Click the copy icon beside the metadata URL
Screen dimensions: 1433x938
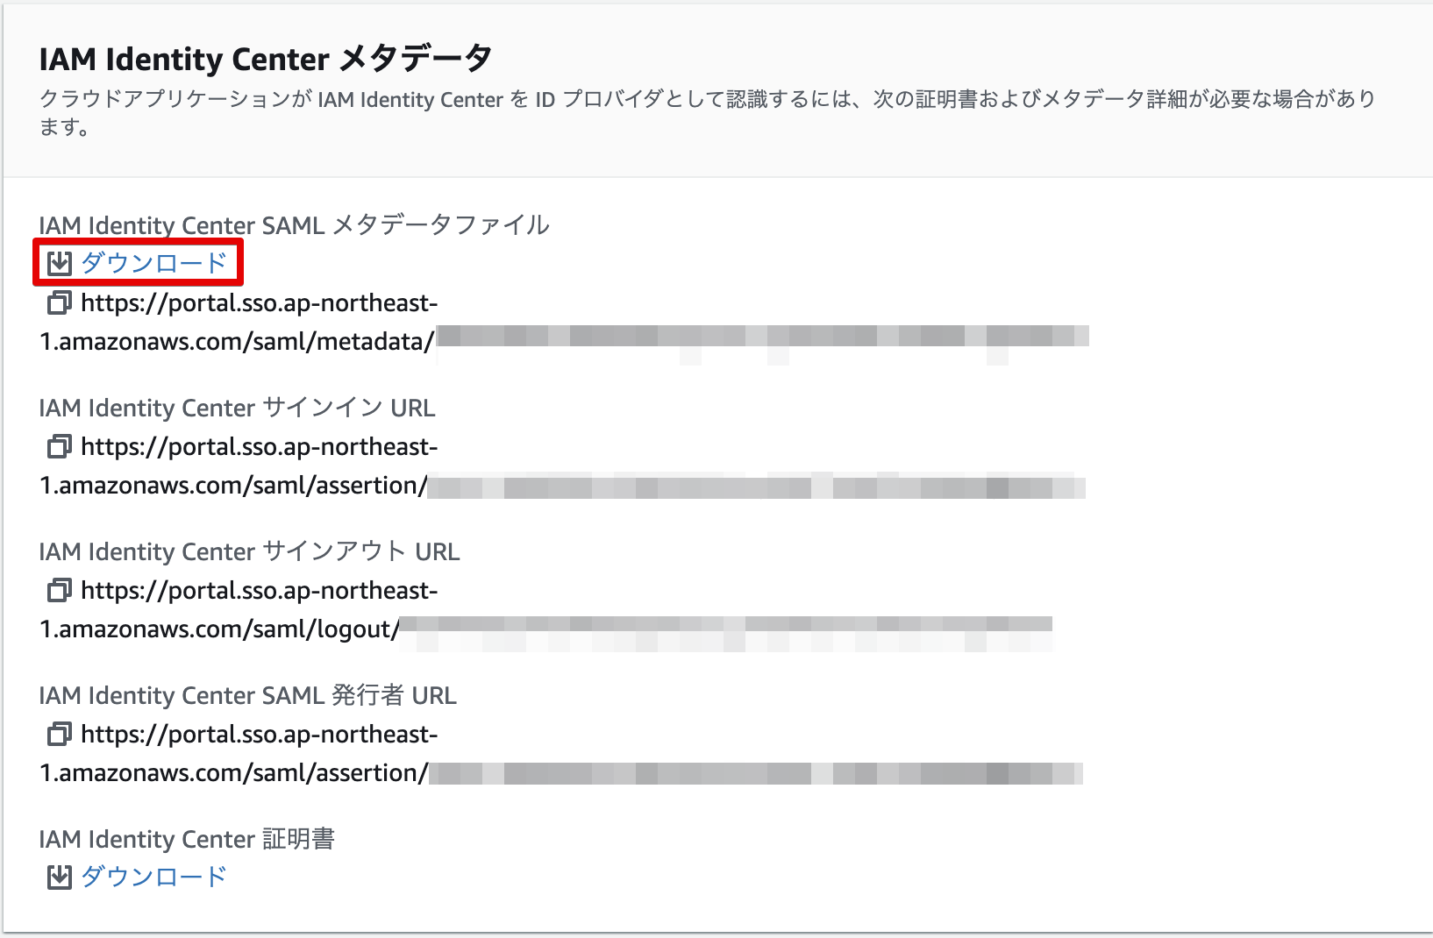click(59, 302)
